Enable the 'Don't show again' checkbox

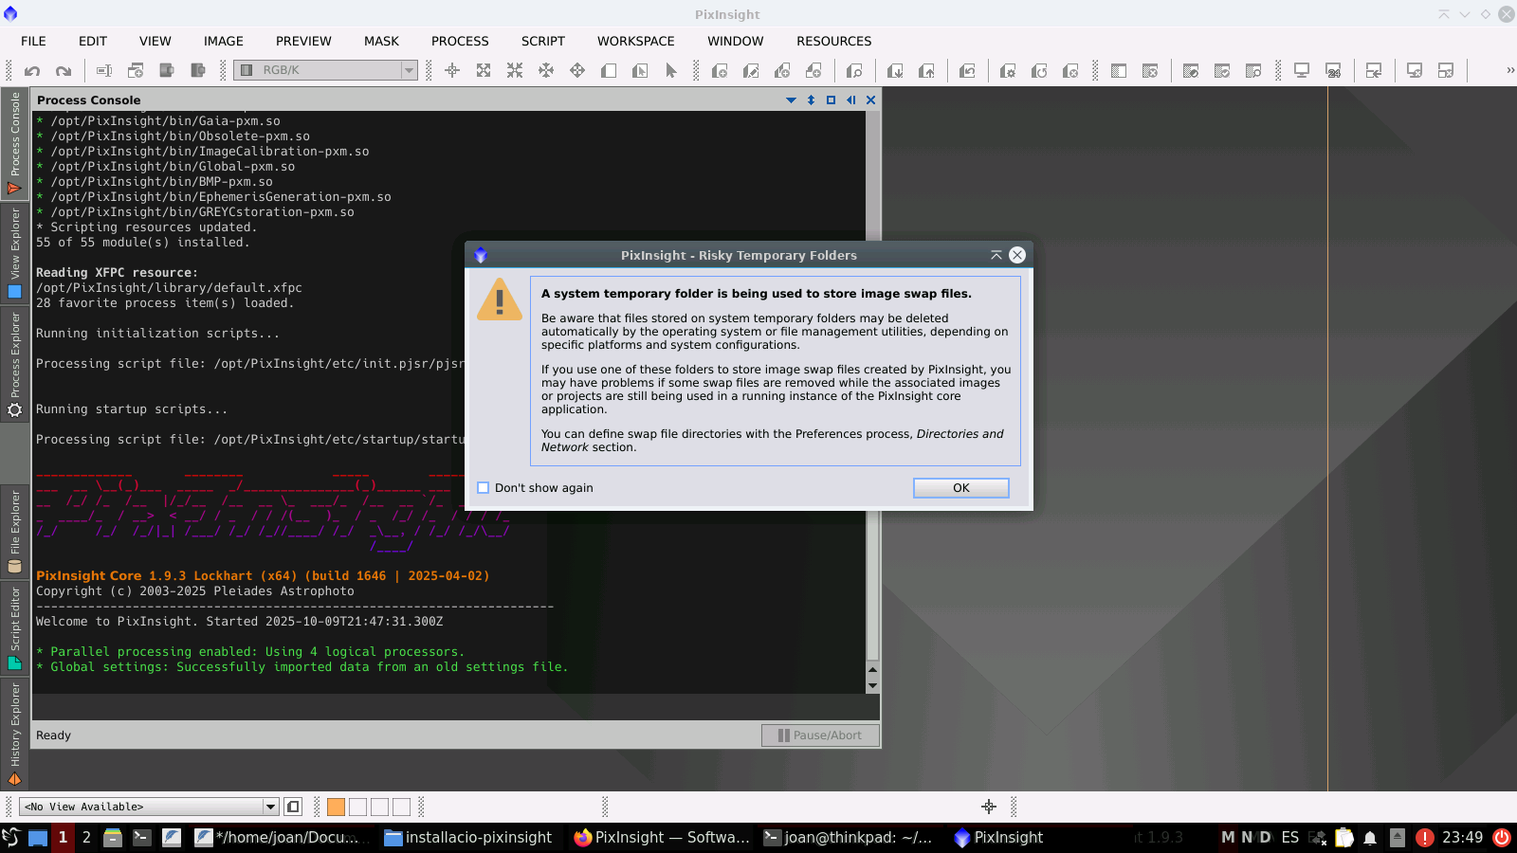484,488
